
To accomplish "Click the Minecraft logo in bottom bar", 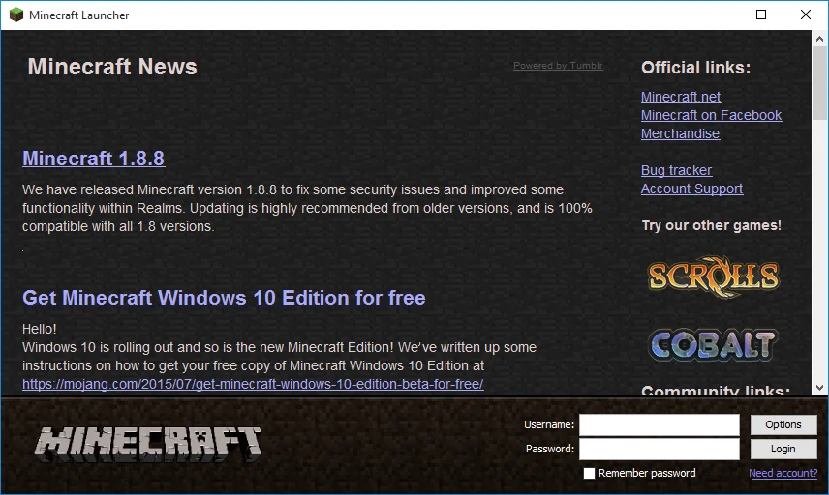I will (148, 445).
